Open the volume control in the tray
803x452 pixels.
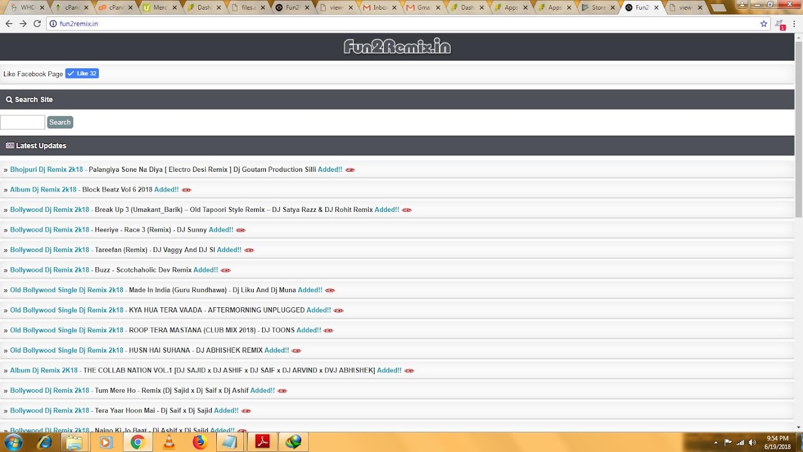point(752,442)
